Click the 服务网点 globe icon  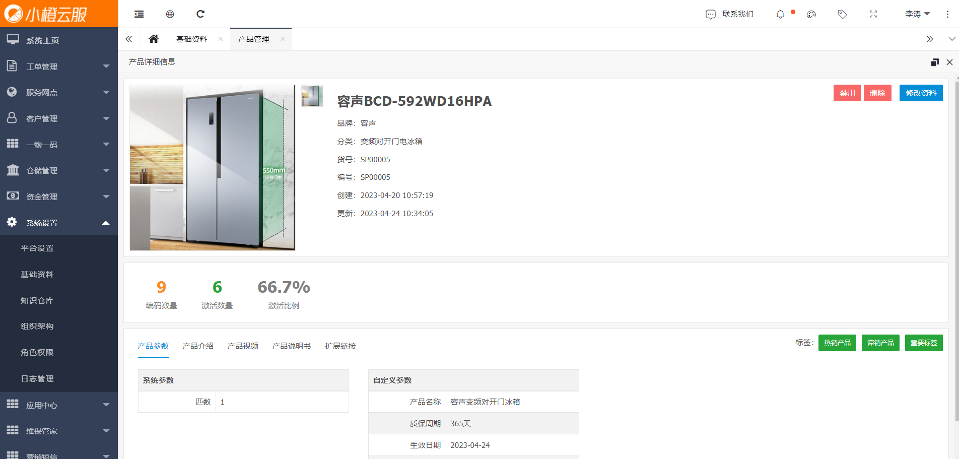pyautogui.click(x=12, y=92)
